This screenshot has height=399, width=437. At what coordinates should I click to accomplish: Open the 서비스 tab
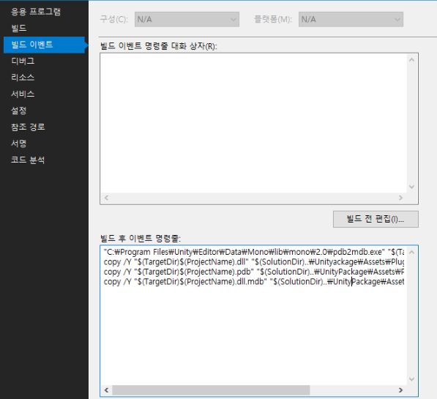click(x=23, y=94)
